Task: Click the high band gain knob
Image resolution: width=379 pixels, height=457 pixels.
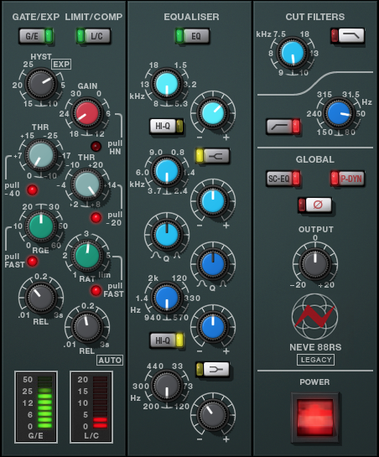Action: tap(213, 113)
